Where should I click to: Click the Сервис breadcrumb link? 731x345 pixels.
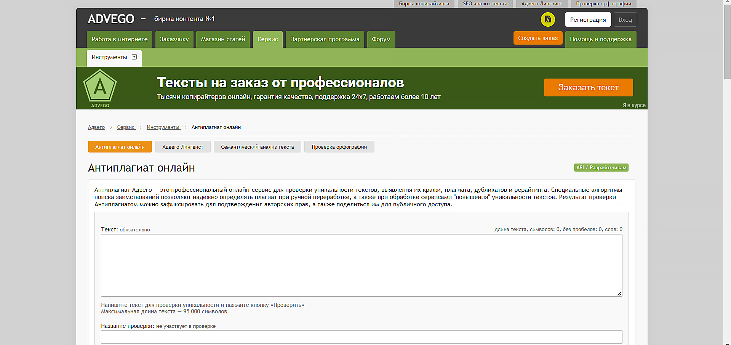pos(126,127)
